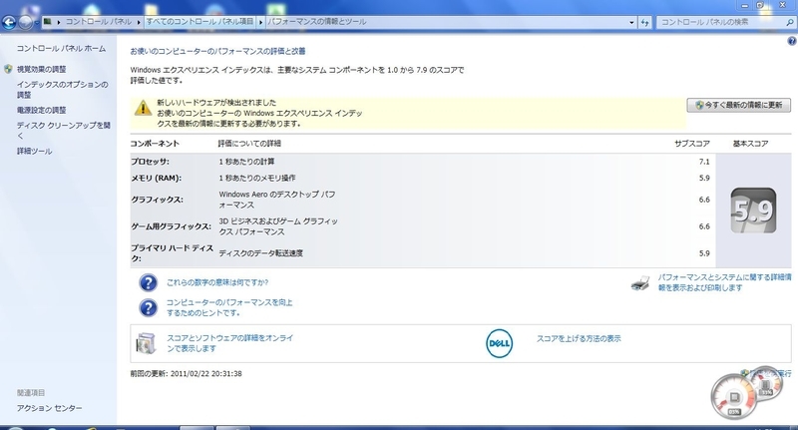Click the サブスコア column header
The height and width of the screenshot is (430, 798).
(x=692, y=144)
